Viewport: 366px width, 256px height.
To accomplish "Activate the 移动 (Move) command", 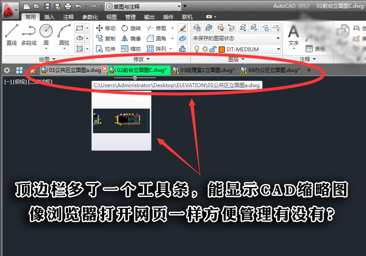I will [x=105, y=28].
